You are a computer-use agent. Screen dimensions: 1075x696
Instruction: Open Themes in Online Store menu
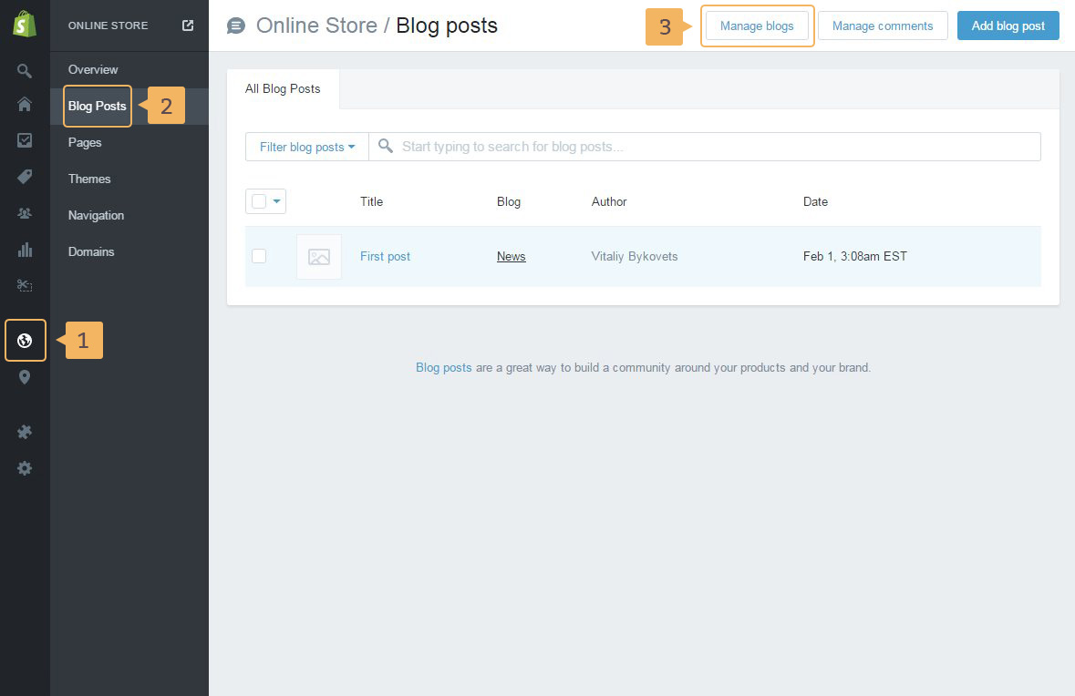(89, 179)
